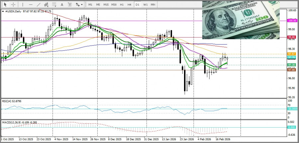Click the hundred dollar bills image
Viewport: 299px width, 143px height.
tap(241, 20)
